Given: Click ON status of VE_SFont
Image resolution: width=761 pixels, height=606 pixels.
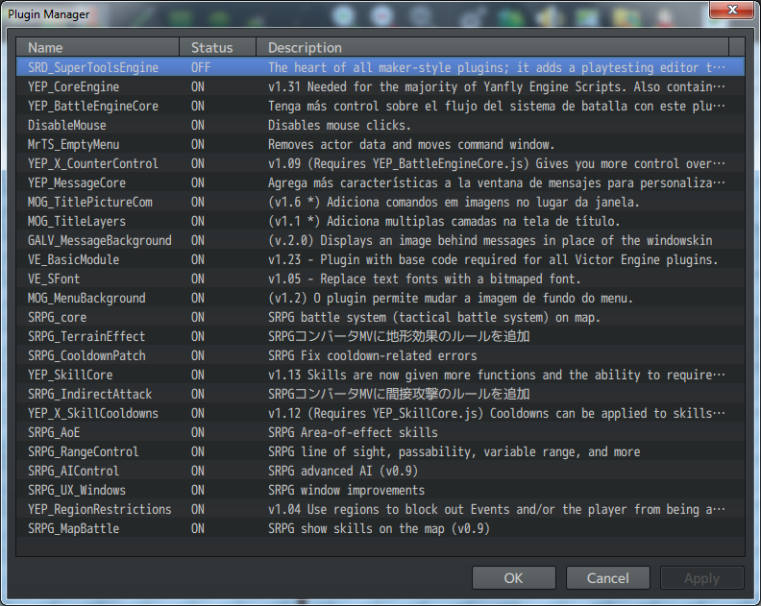Looking at the screenshot, I should pos(198,279).
